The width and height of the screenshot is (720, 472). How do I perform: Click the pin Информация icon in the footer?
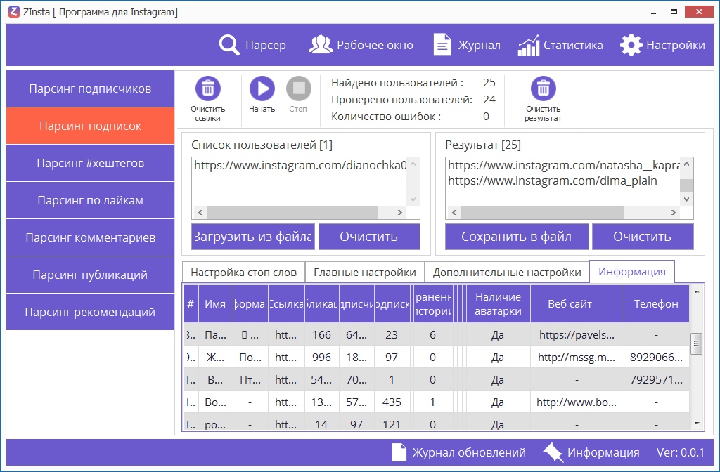[x=553, y=452]
